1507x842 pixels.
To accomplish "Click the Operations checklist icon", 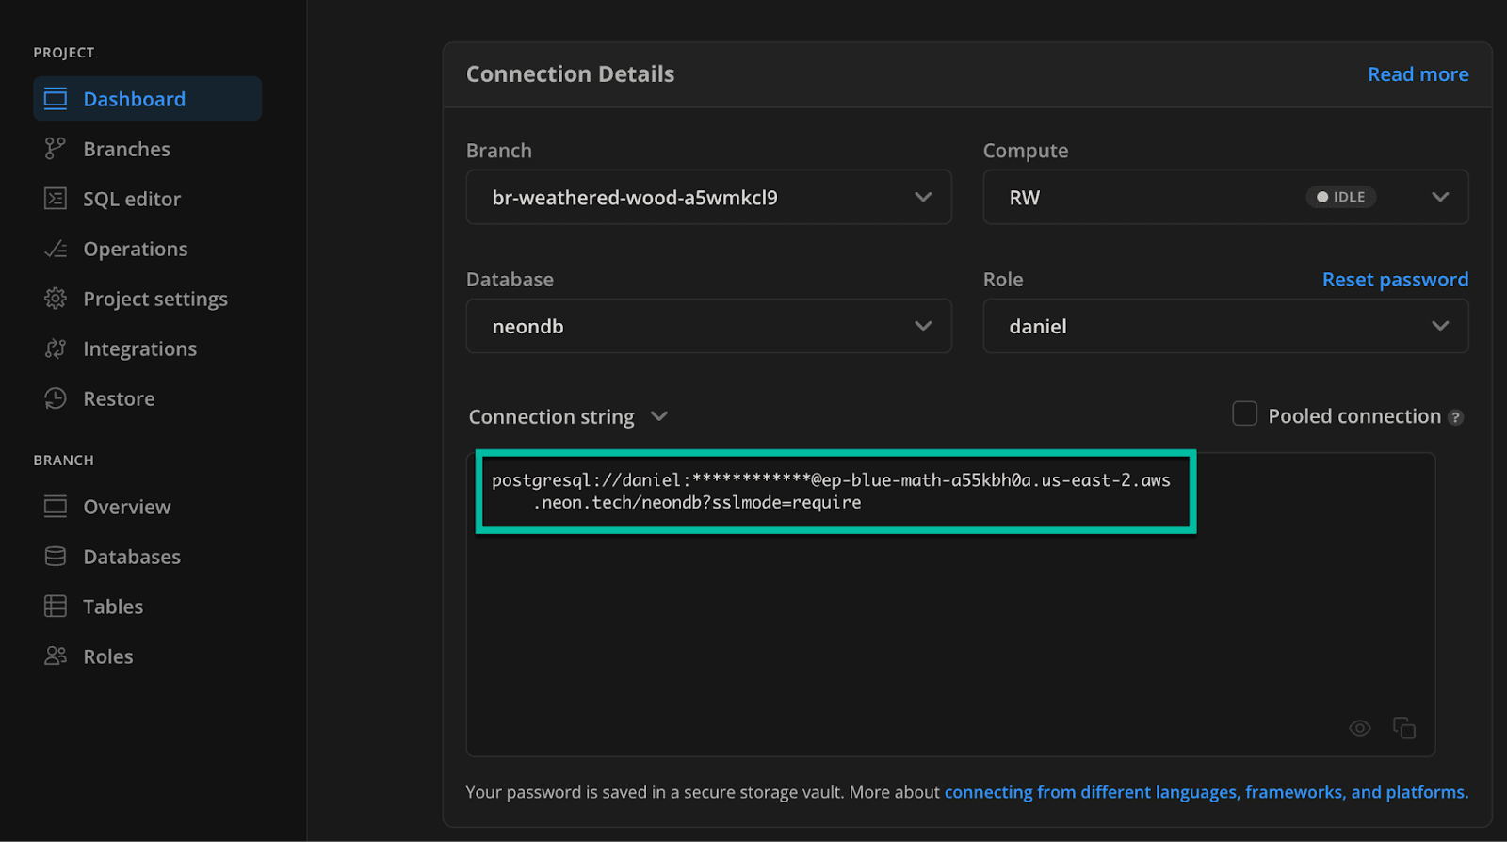I will [x=56, y=249].
